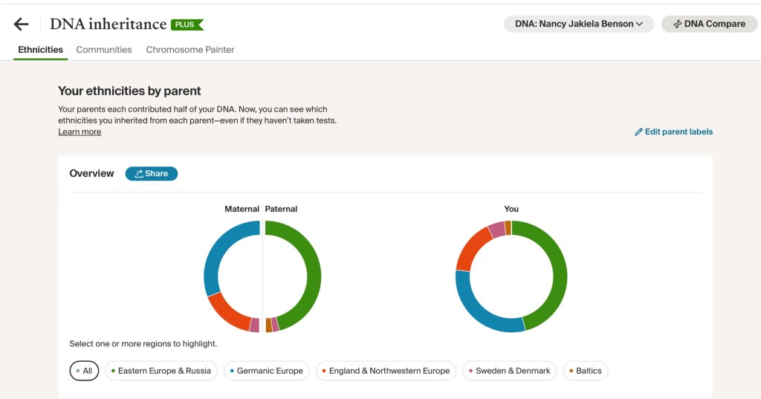This screenshot has height=399, width=761.
Task: Follow the Learn more link
Action: [x=80, y=132]
